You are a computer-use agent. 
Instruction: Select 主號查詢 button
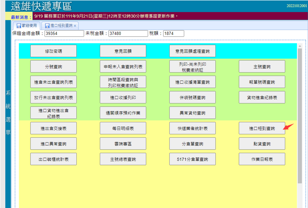[262, 67]
